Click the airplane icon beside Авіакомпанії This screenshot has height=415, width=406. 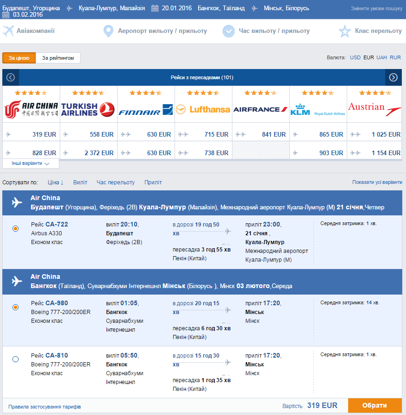tap(8, 31)
